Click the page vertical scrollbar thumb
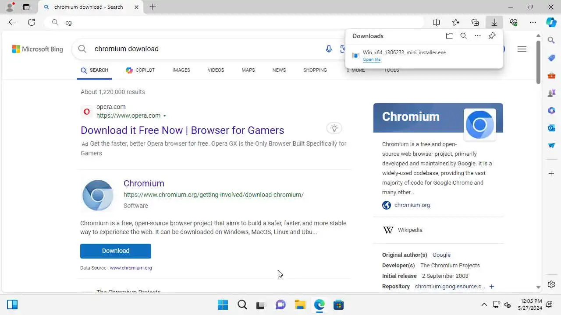Image resolution: width=561 pixels, height=315 pixels. 538,62
